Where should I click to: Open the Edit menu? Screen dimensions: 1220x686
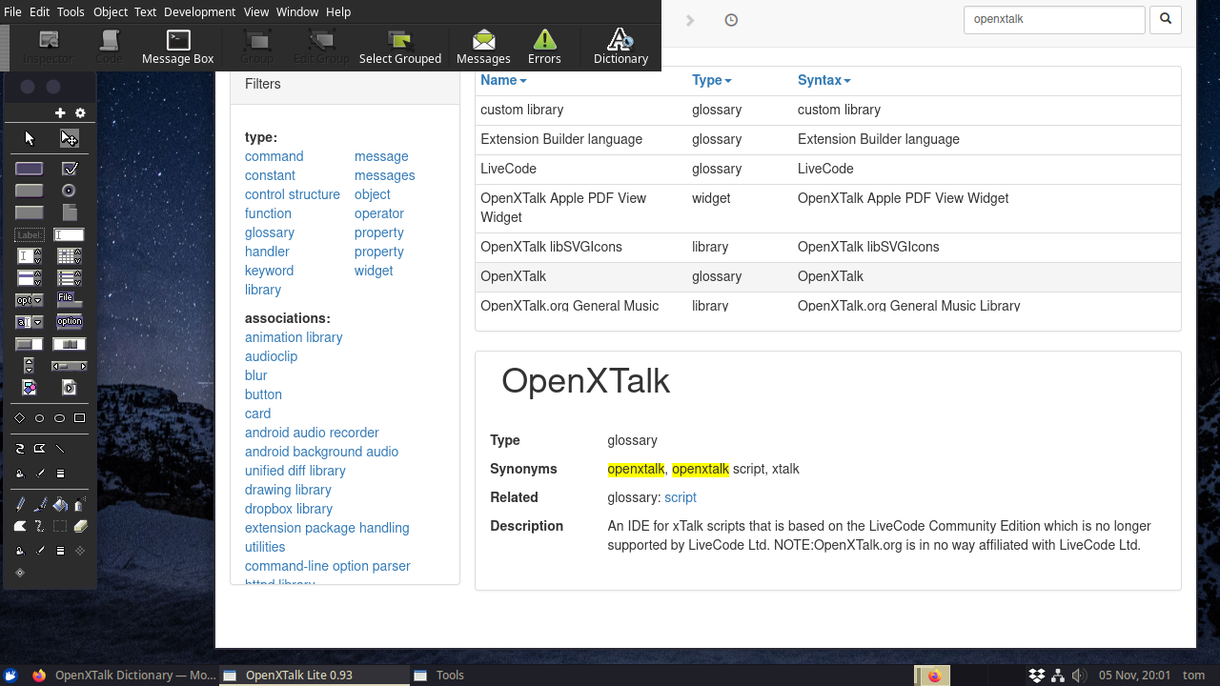point(39,11)
